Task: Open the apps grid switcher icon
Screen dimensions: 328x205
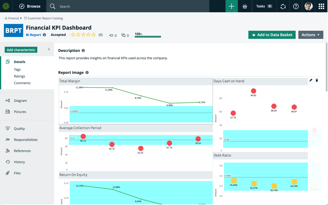Action: coord(321,6)
